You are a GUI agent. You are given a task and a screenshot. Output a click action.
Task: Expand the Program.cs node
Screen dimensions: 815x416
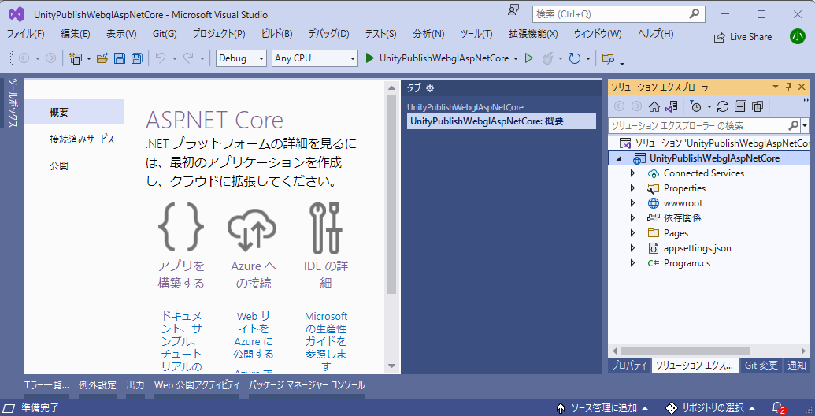click(632, 263)
